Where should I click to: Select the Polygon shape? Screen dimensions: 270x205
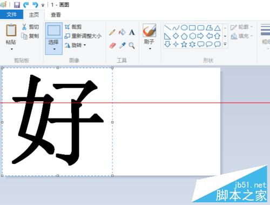pyautogui.click(x=209, y=28)
